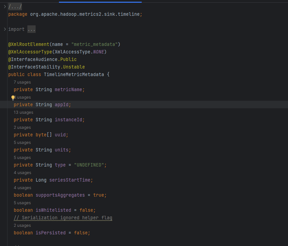The height and width of the screenshot is (246, 288).
Task: Expand the collapsed import section chevron
Action: click(x=5, y=29)
